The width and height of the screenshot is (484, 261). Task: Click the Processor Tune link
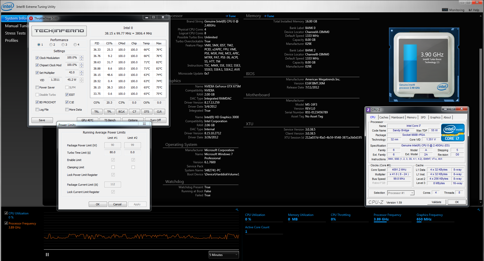point(231,16)
